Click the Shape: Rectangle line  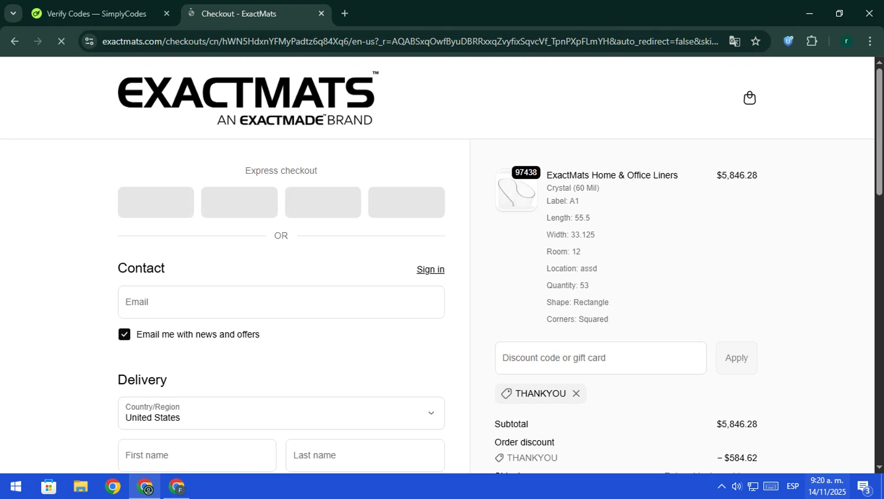coord(578,302)
